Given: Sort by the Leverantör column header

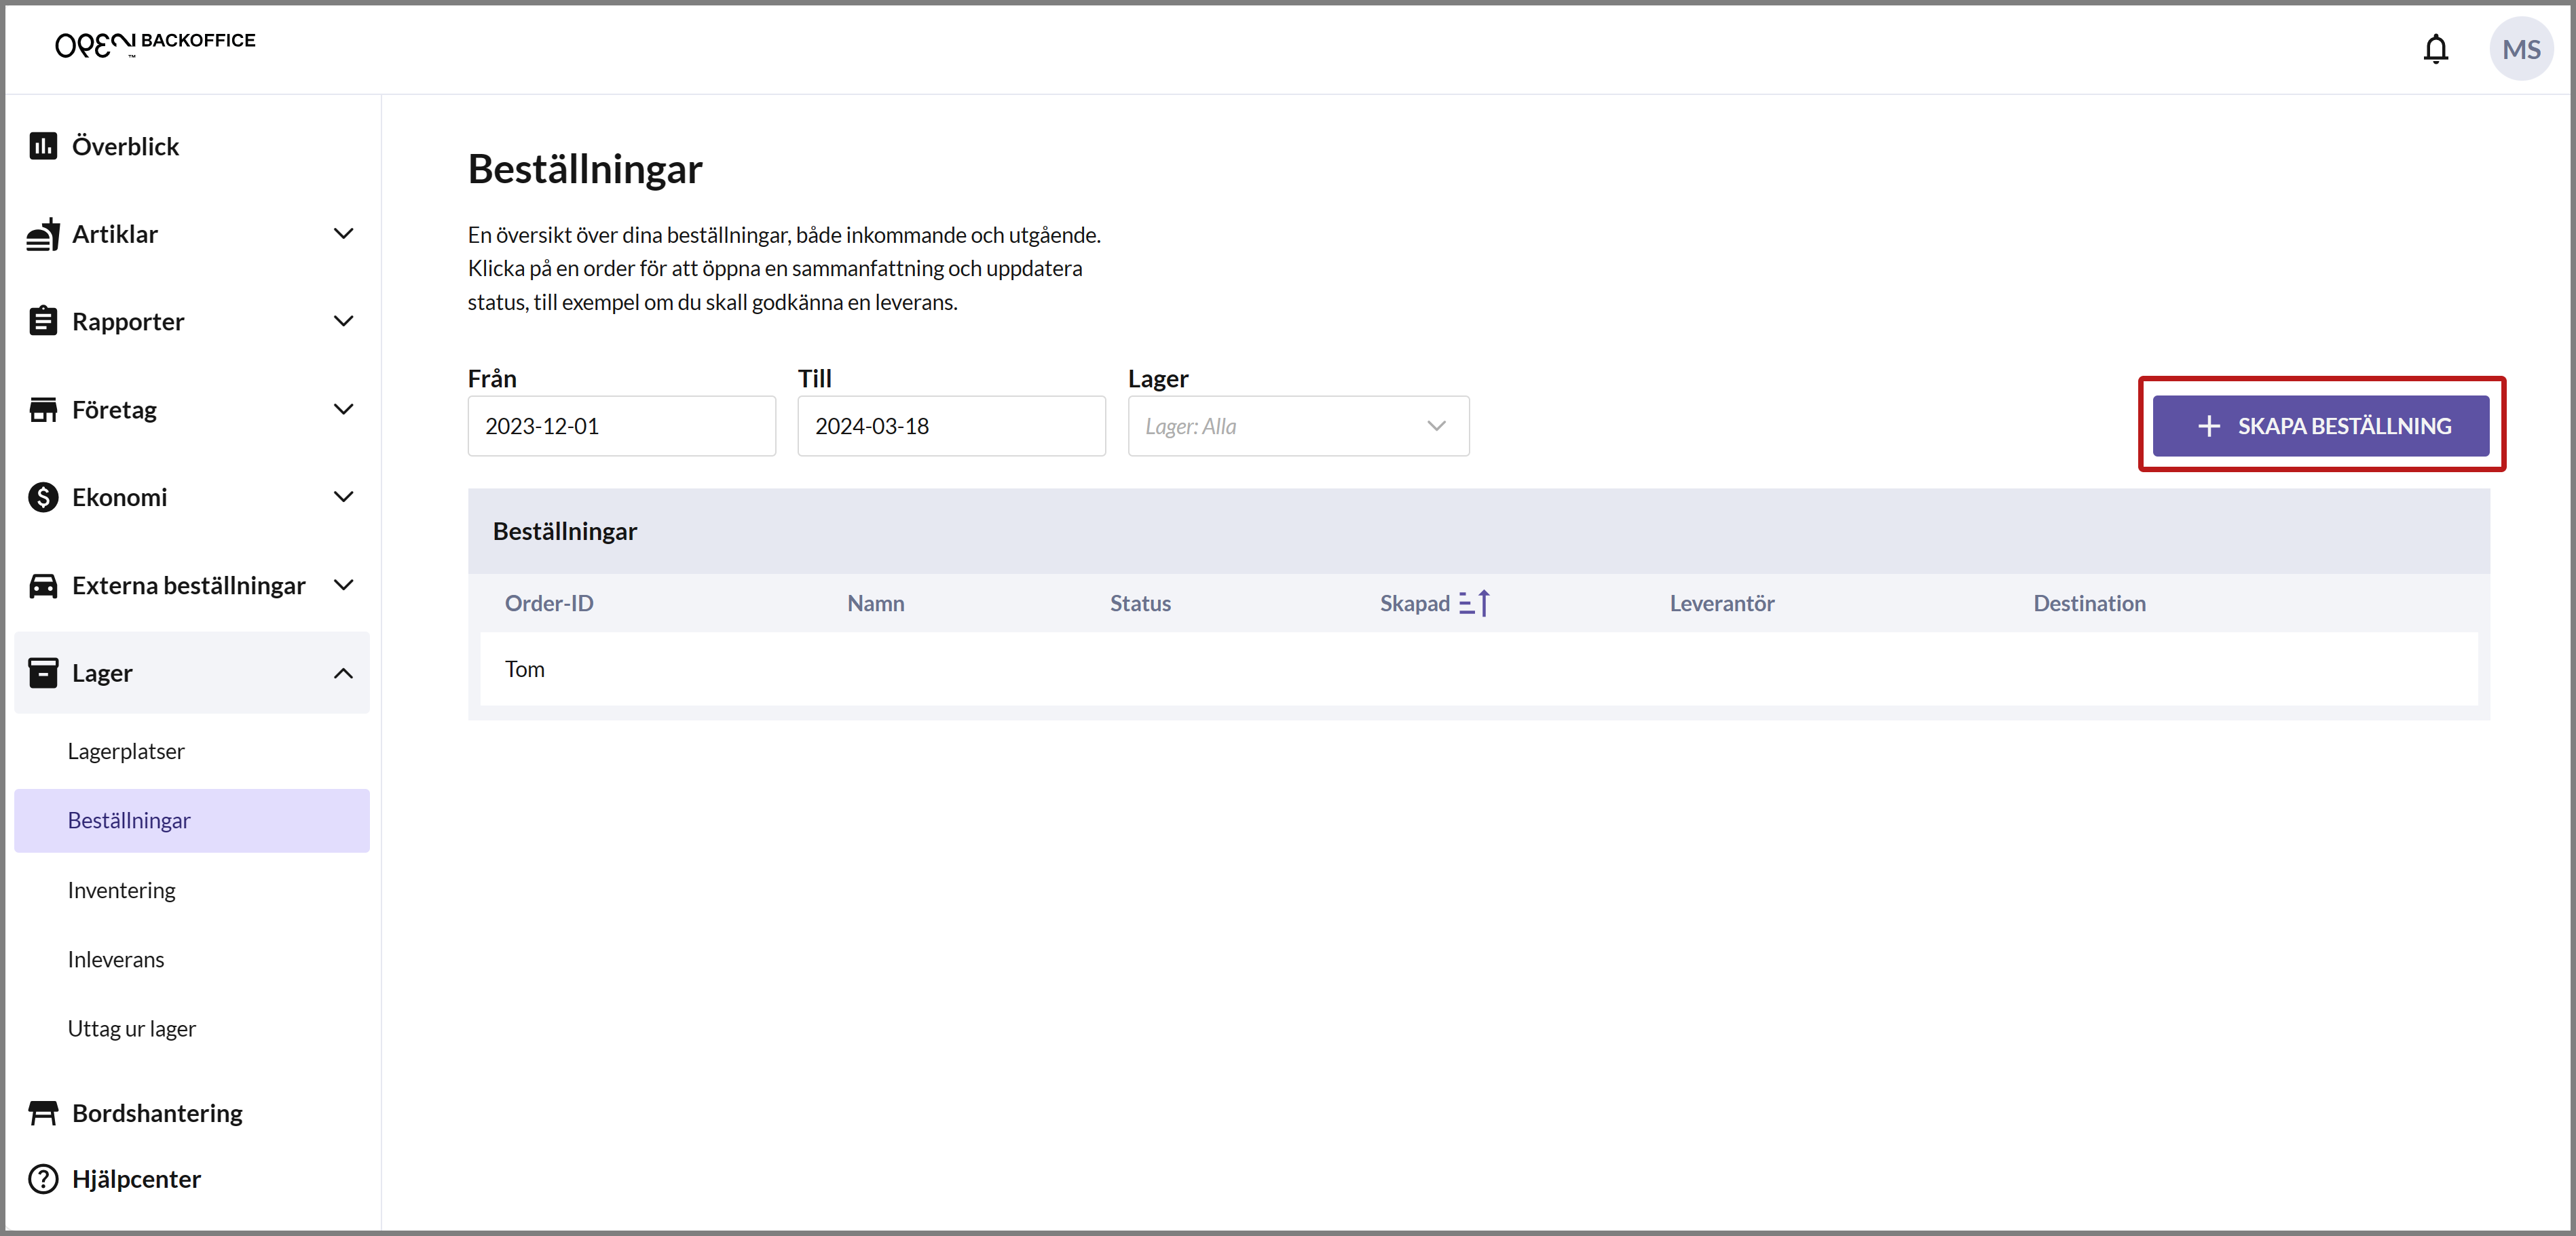Looking at the screenshot, I should [1721, 602].
